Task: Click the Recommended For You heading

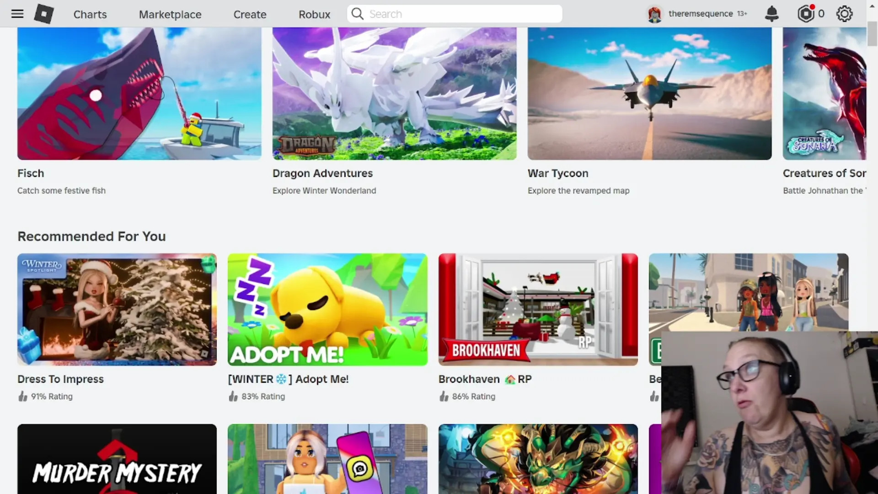Action: 91,236
